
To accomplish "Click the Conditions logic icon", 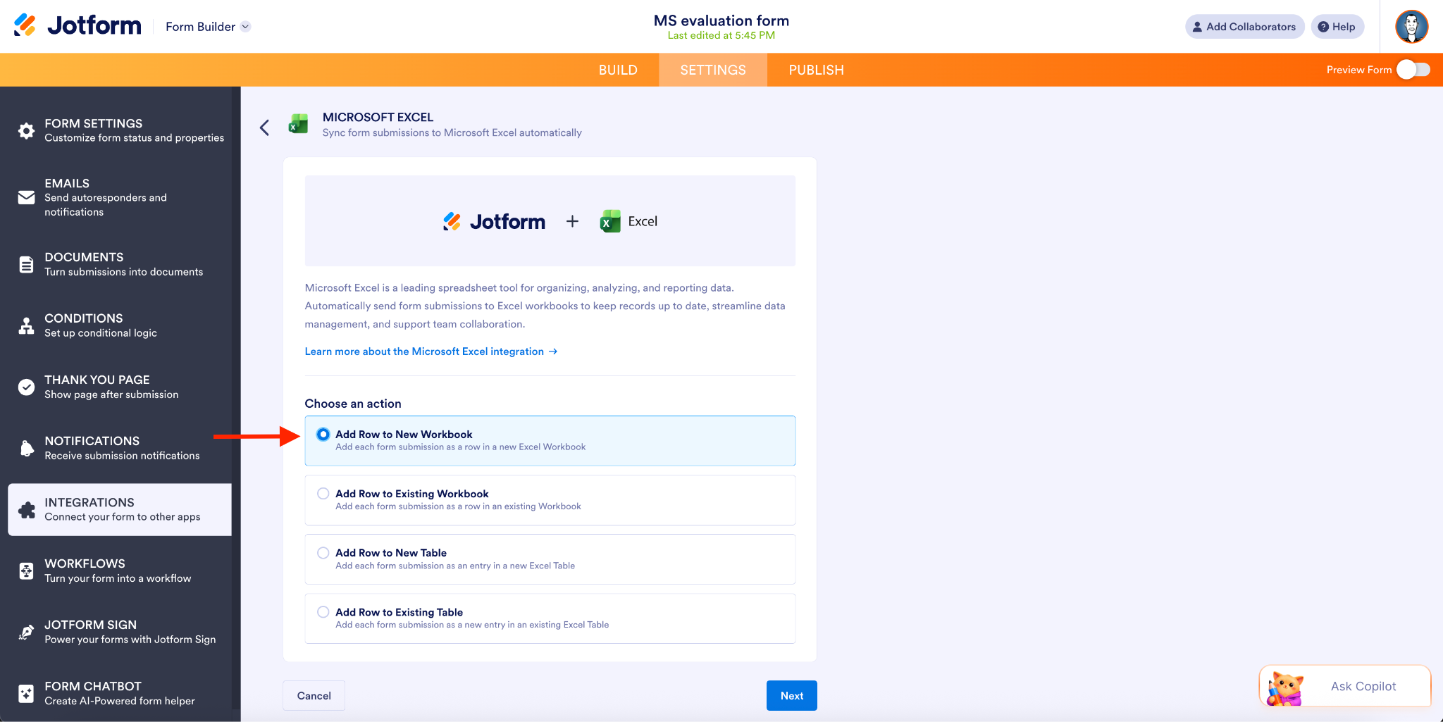I will pos(26,325).
